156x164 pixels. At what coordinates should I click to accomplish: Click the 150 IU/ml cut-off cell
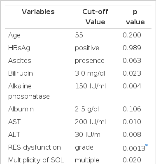pos(90,86)
